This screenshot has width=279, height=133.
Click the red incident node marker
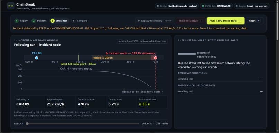tap(156, 58)
